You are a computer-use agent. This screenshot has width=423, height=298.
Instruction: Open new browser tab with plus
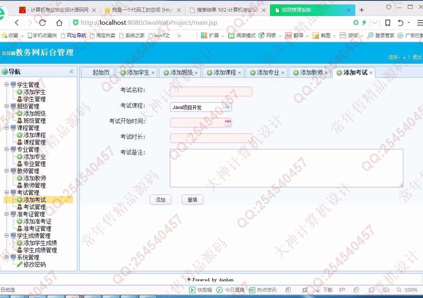tap(362, 10)
